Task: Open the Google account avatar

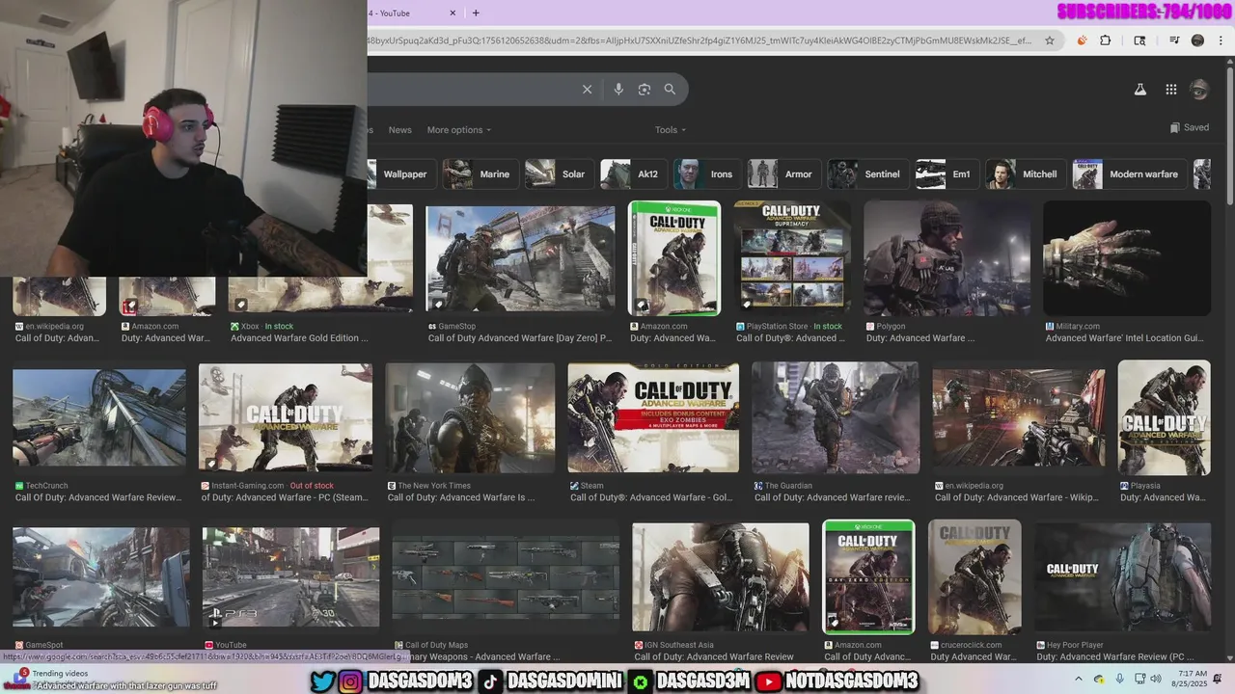Action: [1199, 90]
